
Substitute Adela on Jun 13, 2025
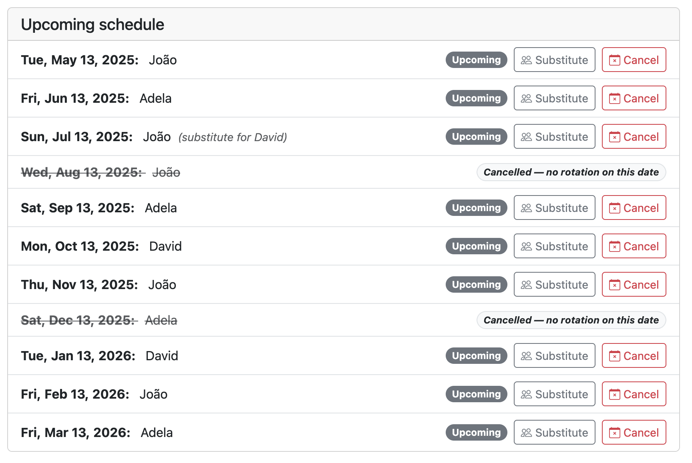coord(555,98)
